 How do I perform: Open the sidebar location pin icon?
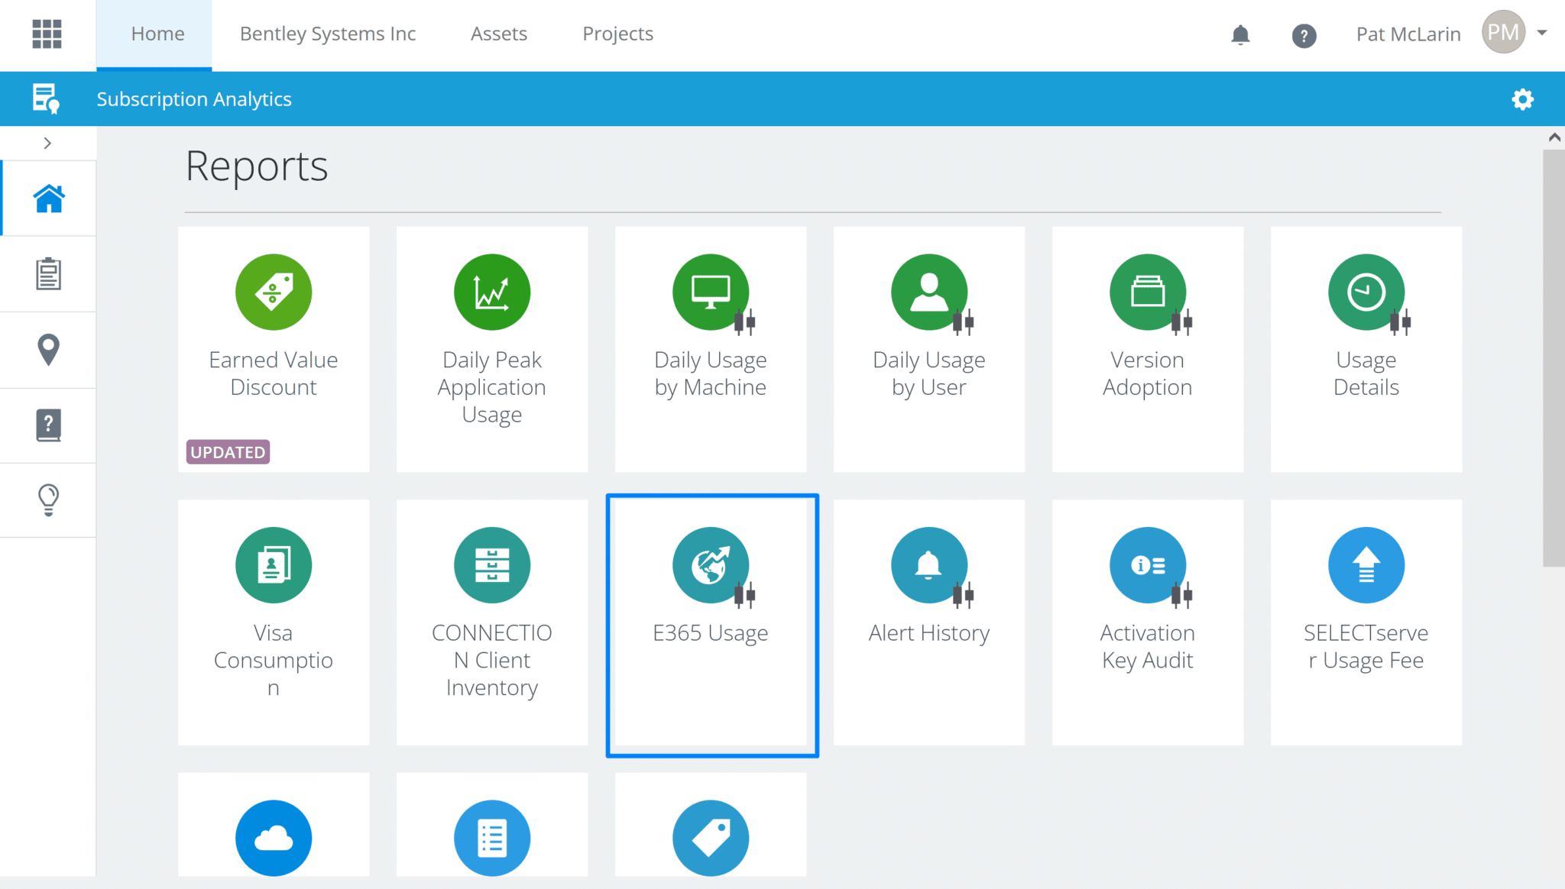(x=48, y=350)
